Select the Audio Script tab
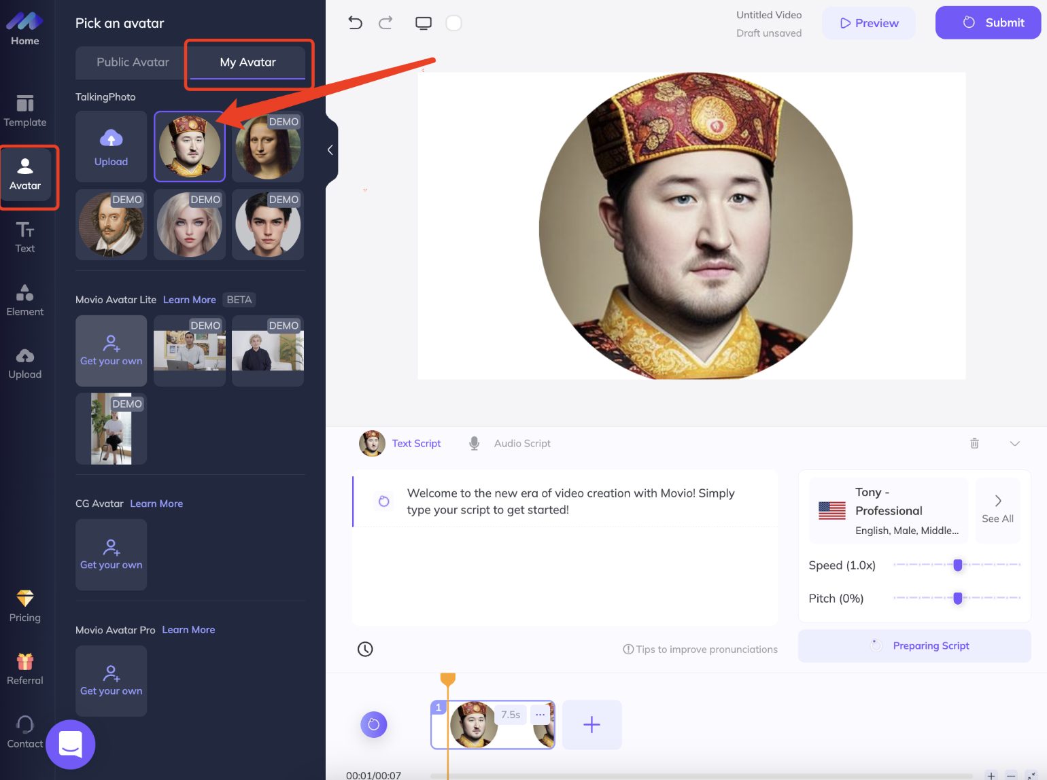 pos(522,443)
